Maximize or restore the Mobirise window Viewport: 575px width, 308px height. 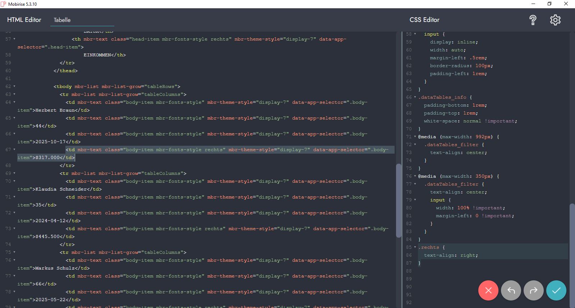point(549,4)
